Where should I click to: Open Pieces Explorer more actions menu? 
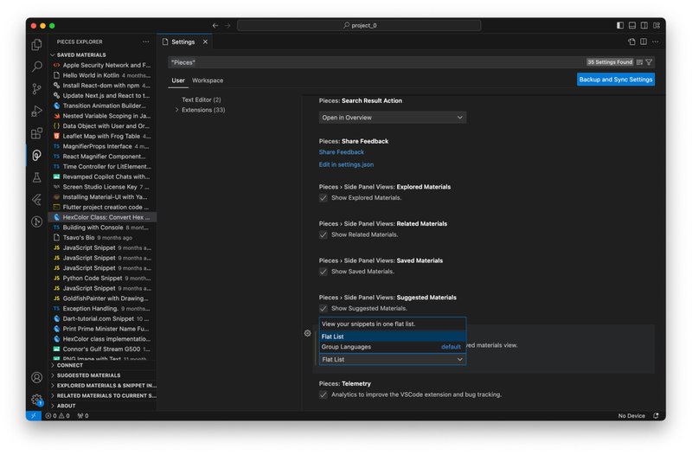pos(146,42)
